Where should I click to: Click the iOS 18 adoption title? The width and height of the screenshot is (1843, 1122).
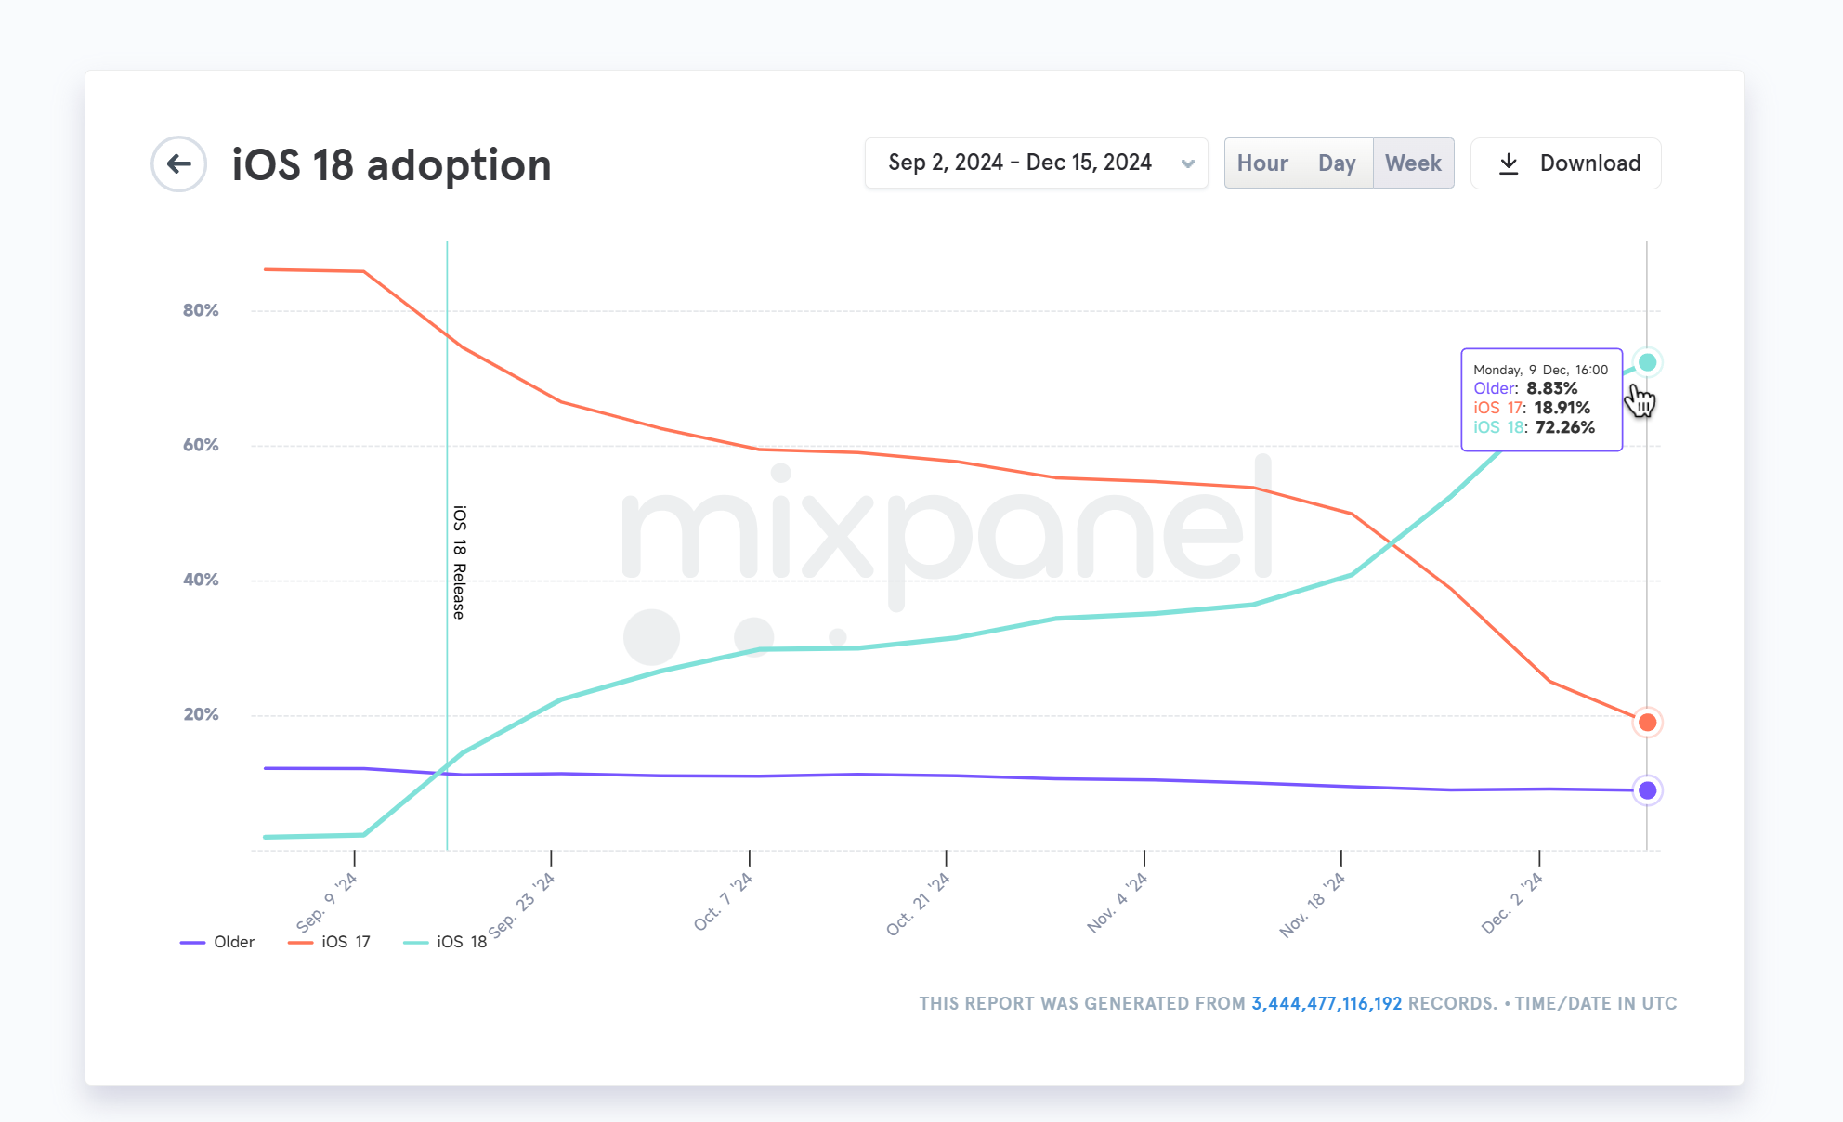pyautogui.click(x=391, y=165)
